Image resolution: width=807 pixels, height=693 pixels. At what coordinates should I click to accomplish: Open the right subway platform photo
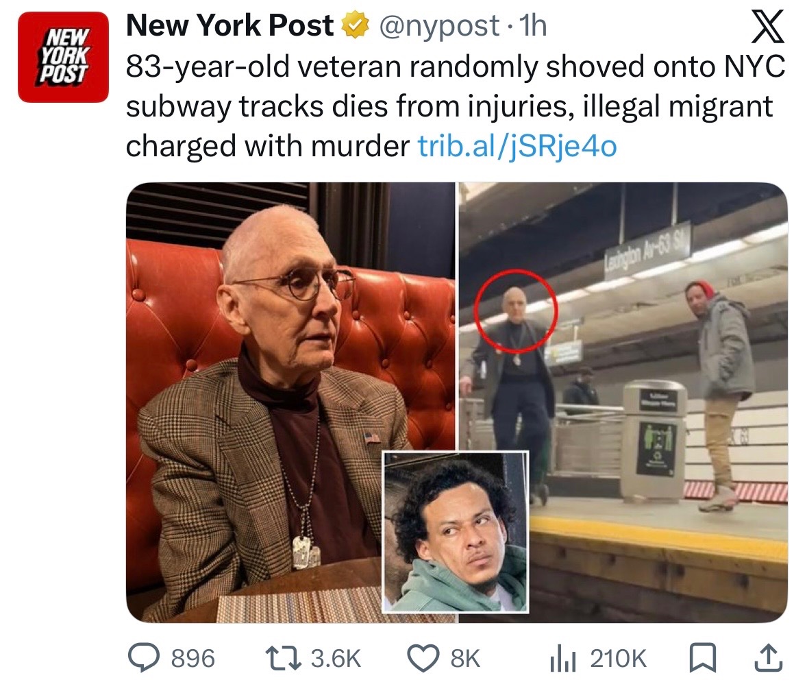click(x=623, y=402)
